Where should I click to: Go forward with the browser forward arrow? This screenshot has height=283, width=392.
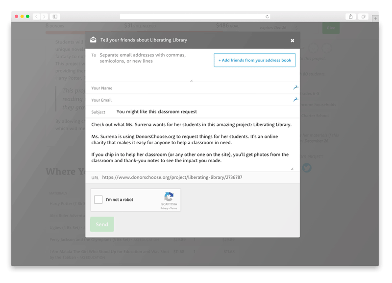click(x=44, y=17)
